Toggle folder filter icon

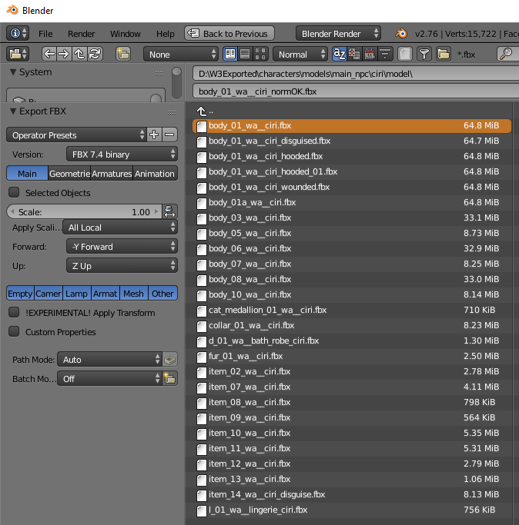[444, 54]
